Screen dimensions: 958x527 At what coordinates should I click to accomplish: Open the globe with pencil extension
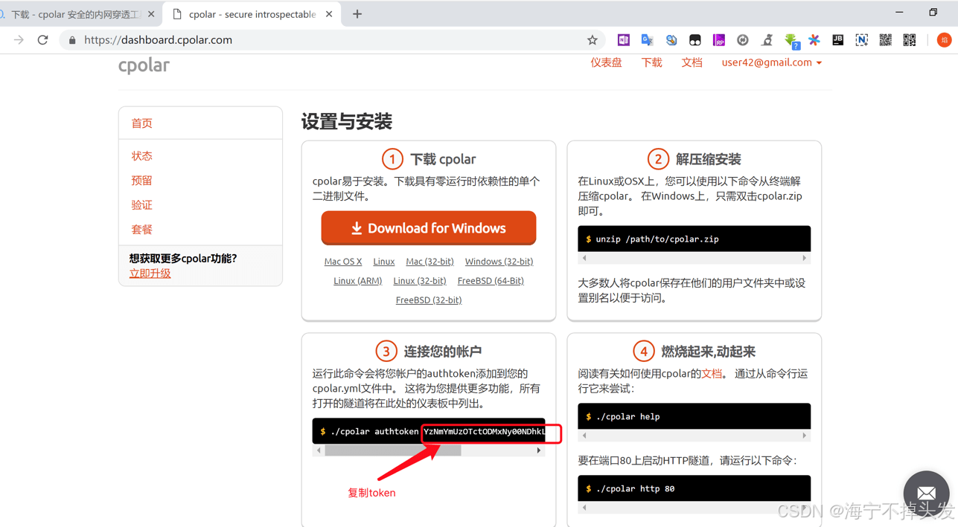(x=671, y=40)
